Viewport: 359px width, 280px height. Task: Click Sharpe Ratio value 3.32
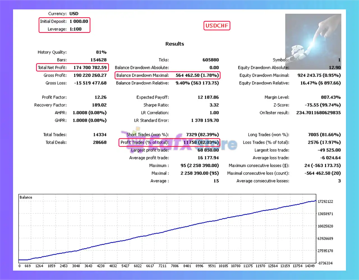[x=214, y=105]
